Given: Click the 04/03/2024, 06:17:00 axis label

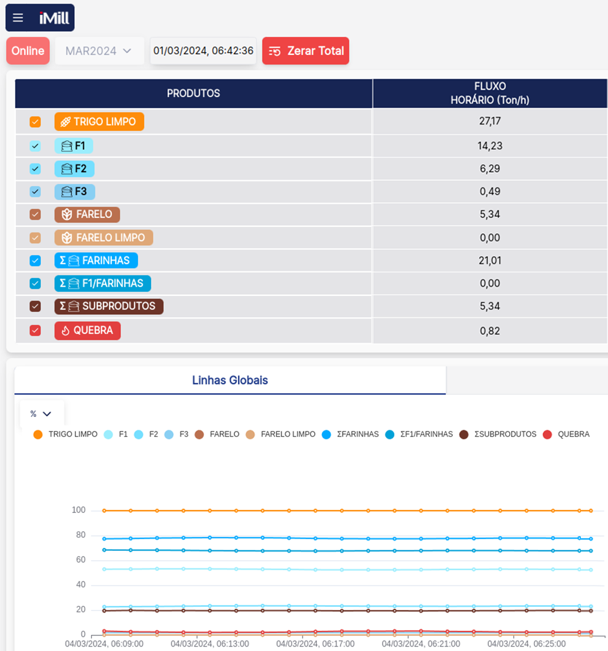Looking at the screenshot, I should click(315, 644).
